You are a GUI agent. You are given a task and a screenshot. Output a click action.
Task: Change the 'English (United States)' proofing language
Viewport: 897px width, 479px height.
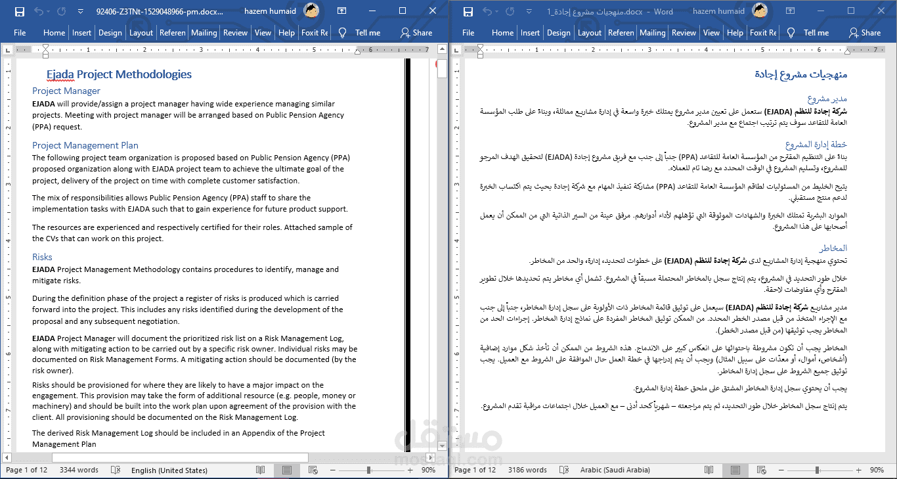click(x=169, y=470)
